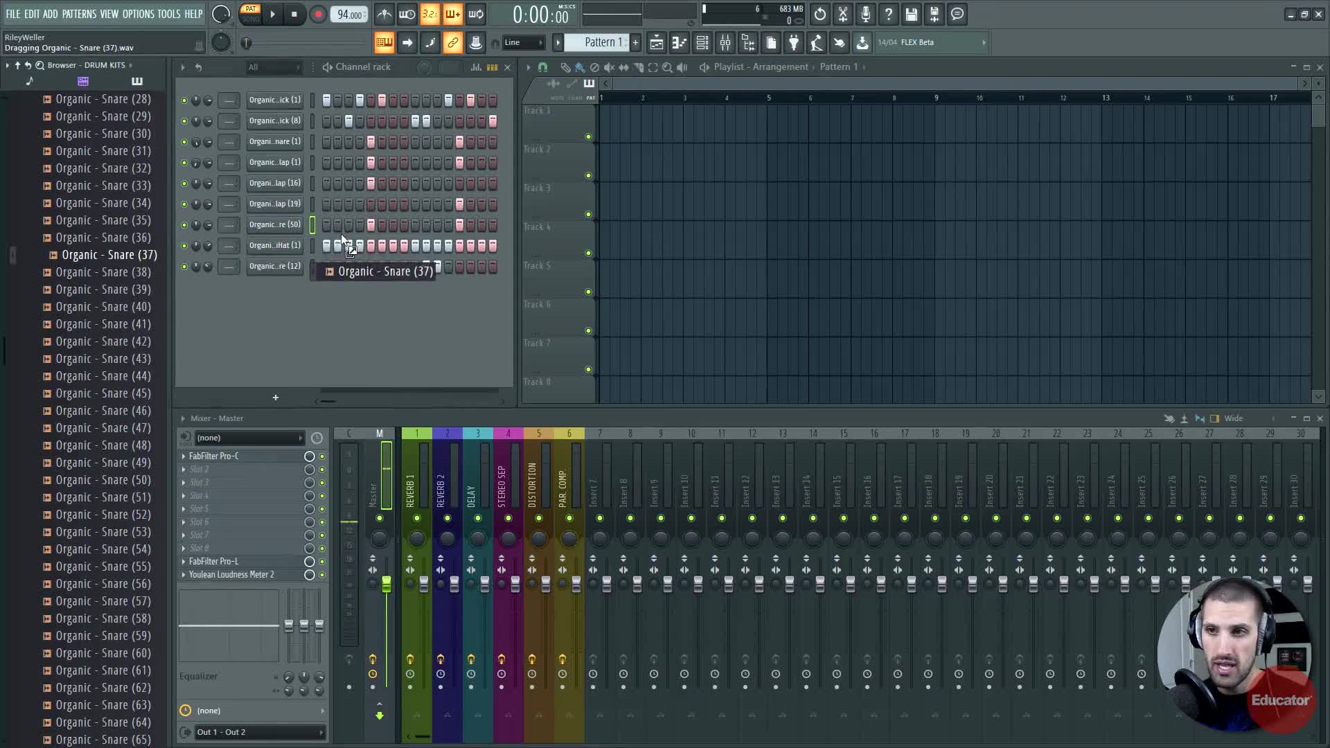
Task: Expand the channel filter All dropdown
Action: tap(274, 67)
